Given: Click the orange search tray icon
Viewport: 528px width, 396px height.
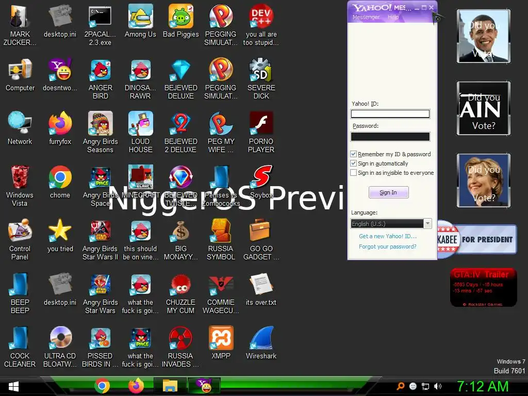Looking at the screenshot, I should (400, 386).
